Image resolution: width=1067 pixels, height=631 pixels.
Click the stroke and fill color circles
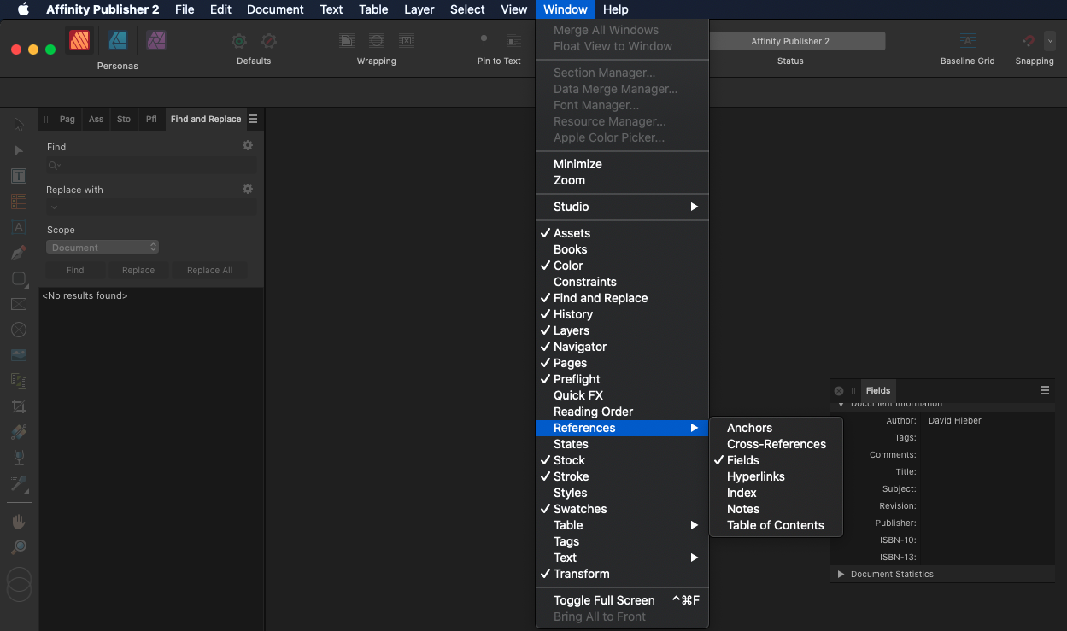[19, 585]
